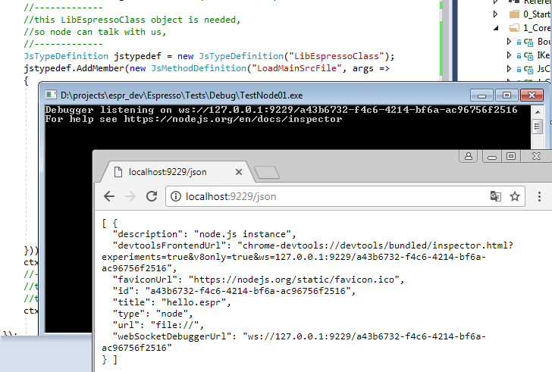The width and height of the screenshot is (552, 372).
Task: Minimize the TestNode01.exe console window
Action: point(482,95)
